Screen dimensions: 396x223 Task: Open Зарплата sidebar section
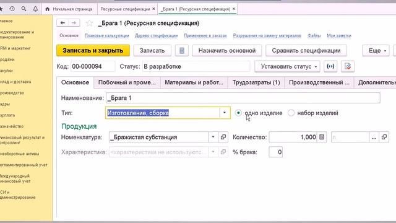coord(7,115)
